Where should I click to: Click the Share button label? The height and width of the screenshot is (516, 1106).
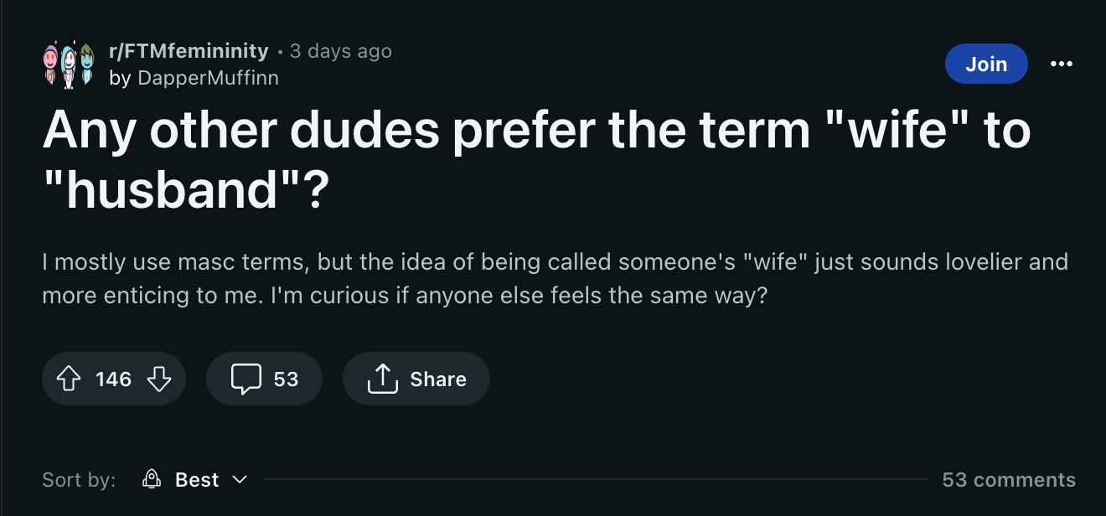[x=438, y=379]
